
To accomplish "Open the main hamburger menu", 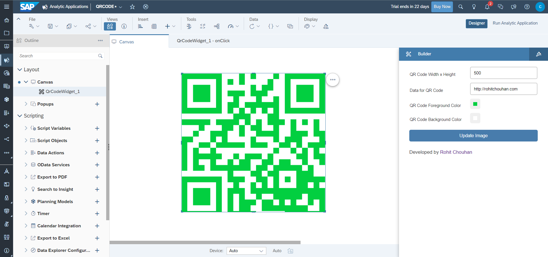I will pos(7,7).
